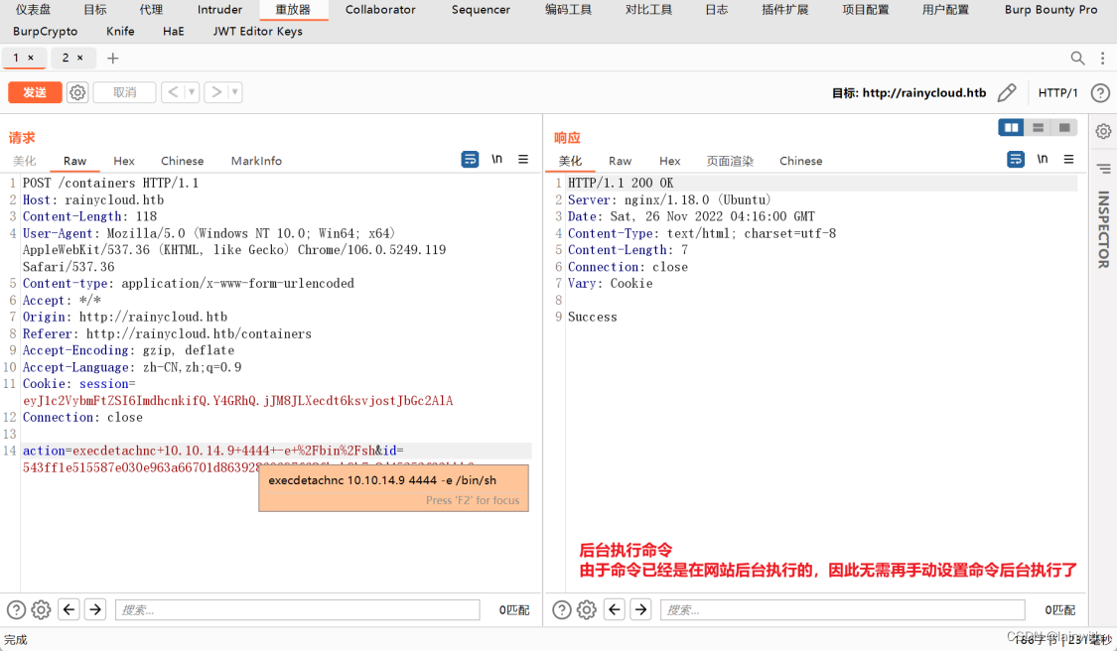Open request search help icon
Viewport: 1117px width, 651px height.
(16, 609)
